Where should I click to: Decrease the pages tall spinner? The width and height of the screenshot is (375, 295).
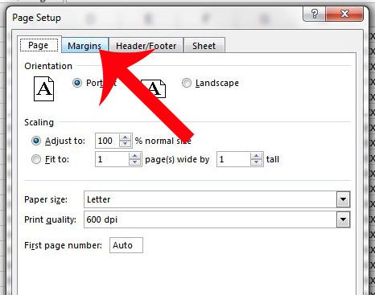[x=257, y=162]
